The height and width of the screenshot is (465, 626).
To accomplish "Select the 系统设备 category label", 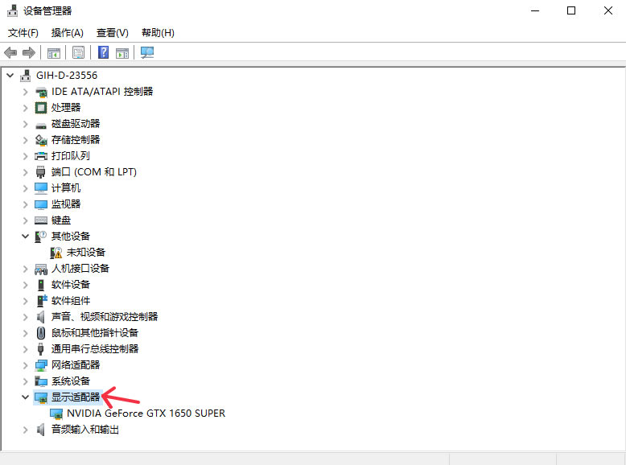I will click(x=71, y=381).
